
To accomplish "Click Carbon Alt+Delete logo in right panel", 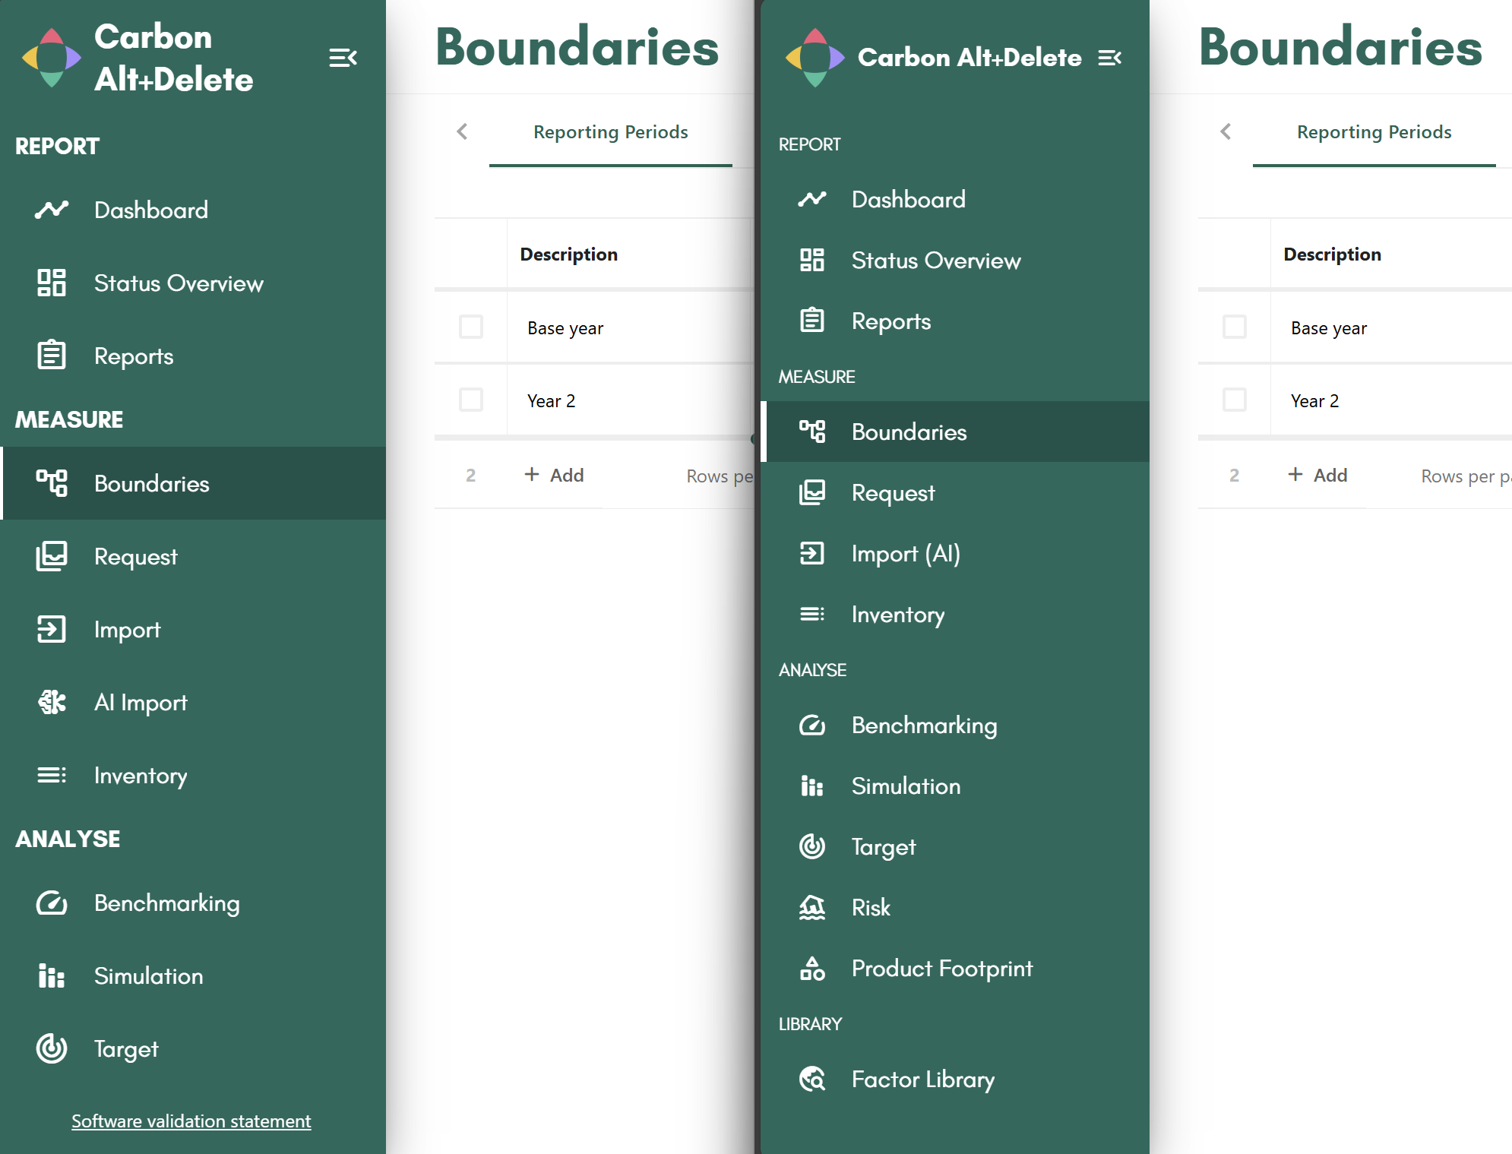I will tap(815, 58).
